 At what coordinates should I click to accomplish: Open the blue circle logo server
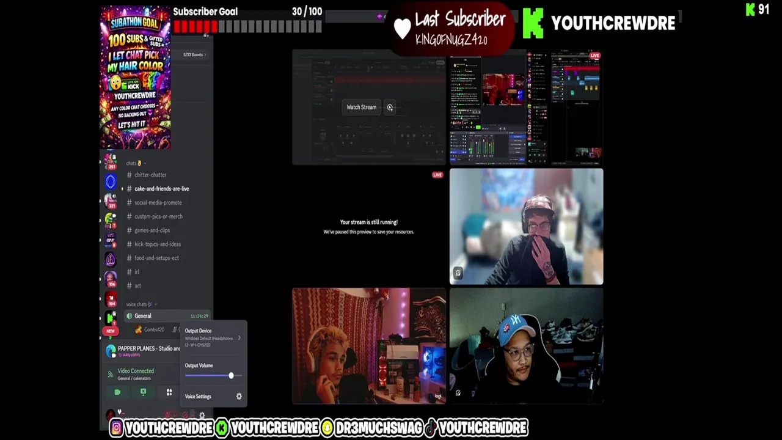coord(111,181)
